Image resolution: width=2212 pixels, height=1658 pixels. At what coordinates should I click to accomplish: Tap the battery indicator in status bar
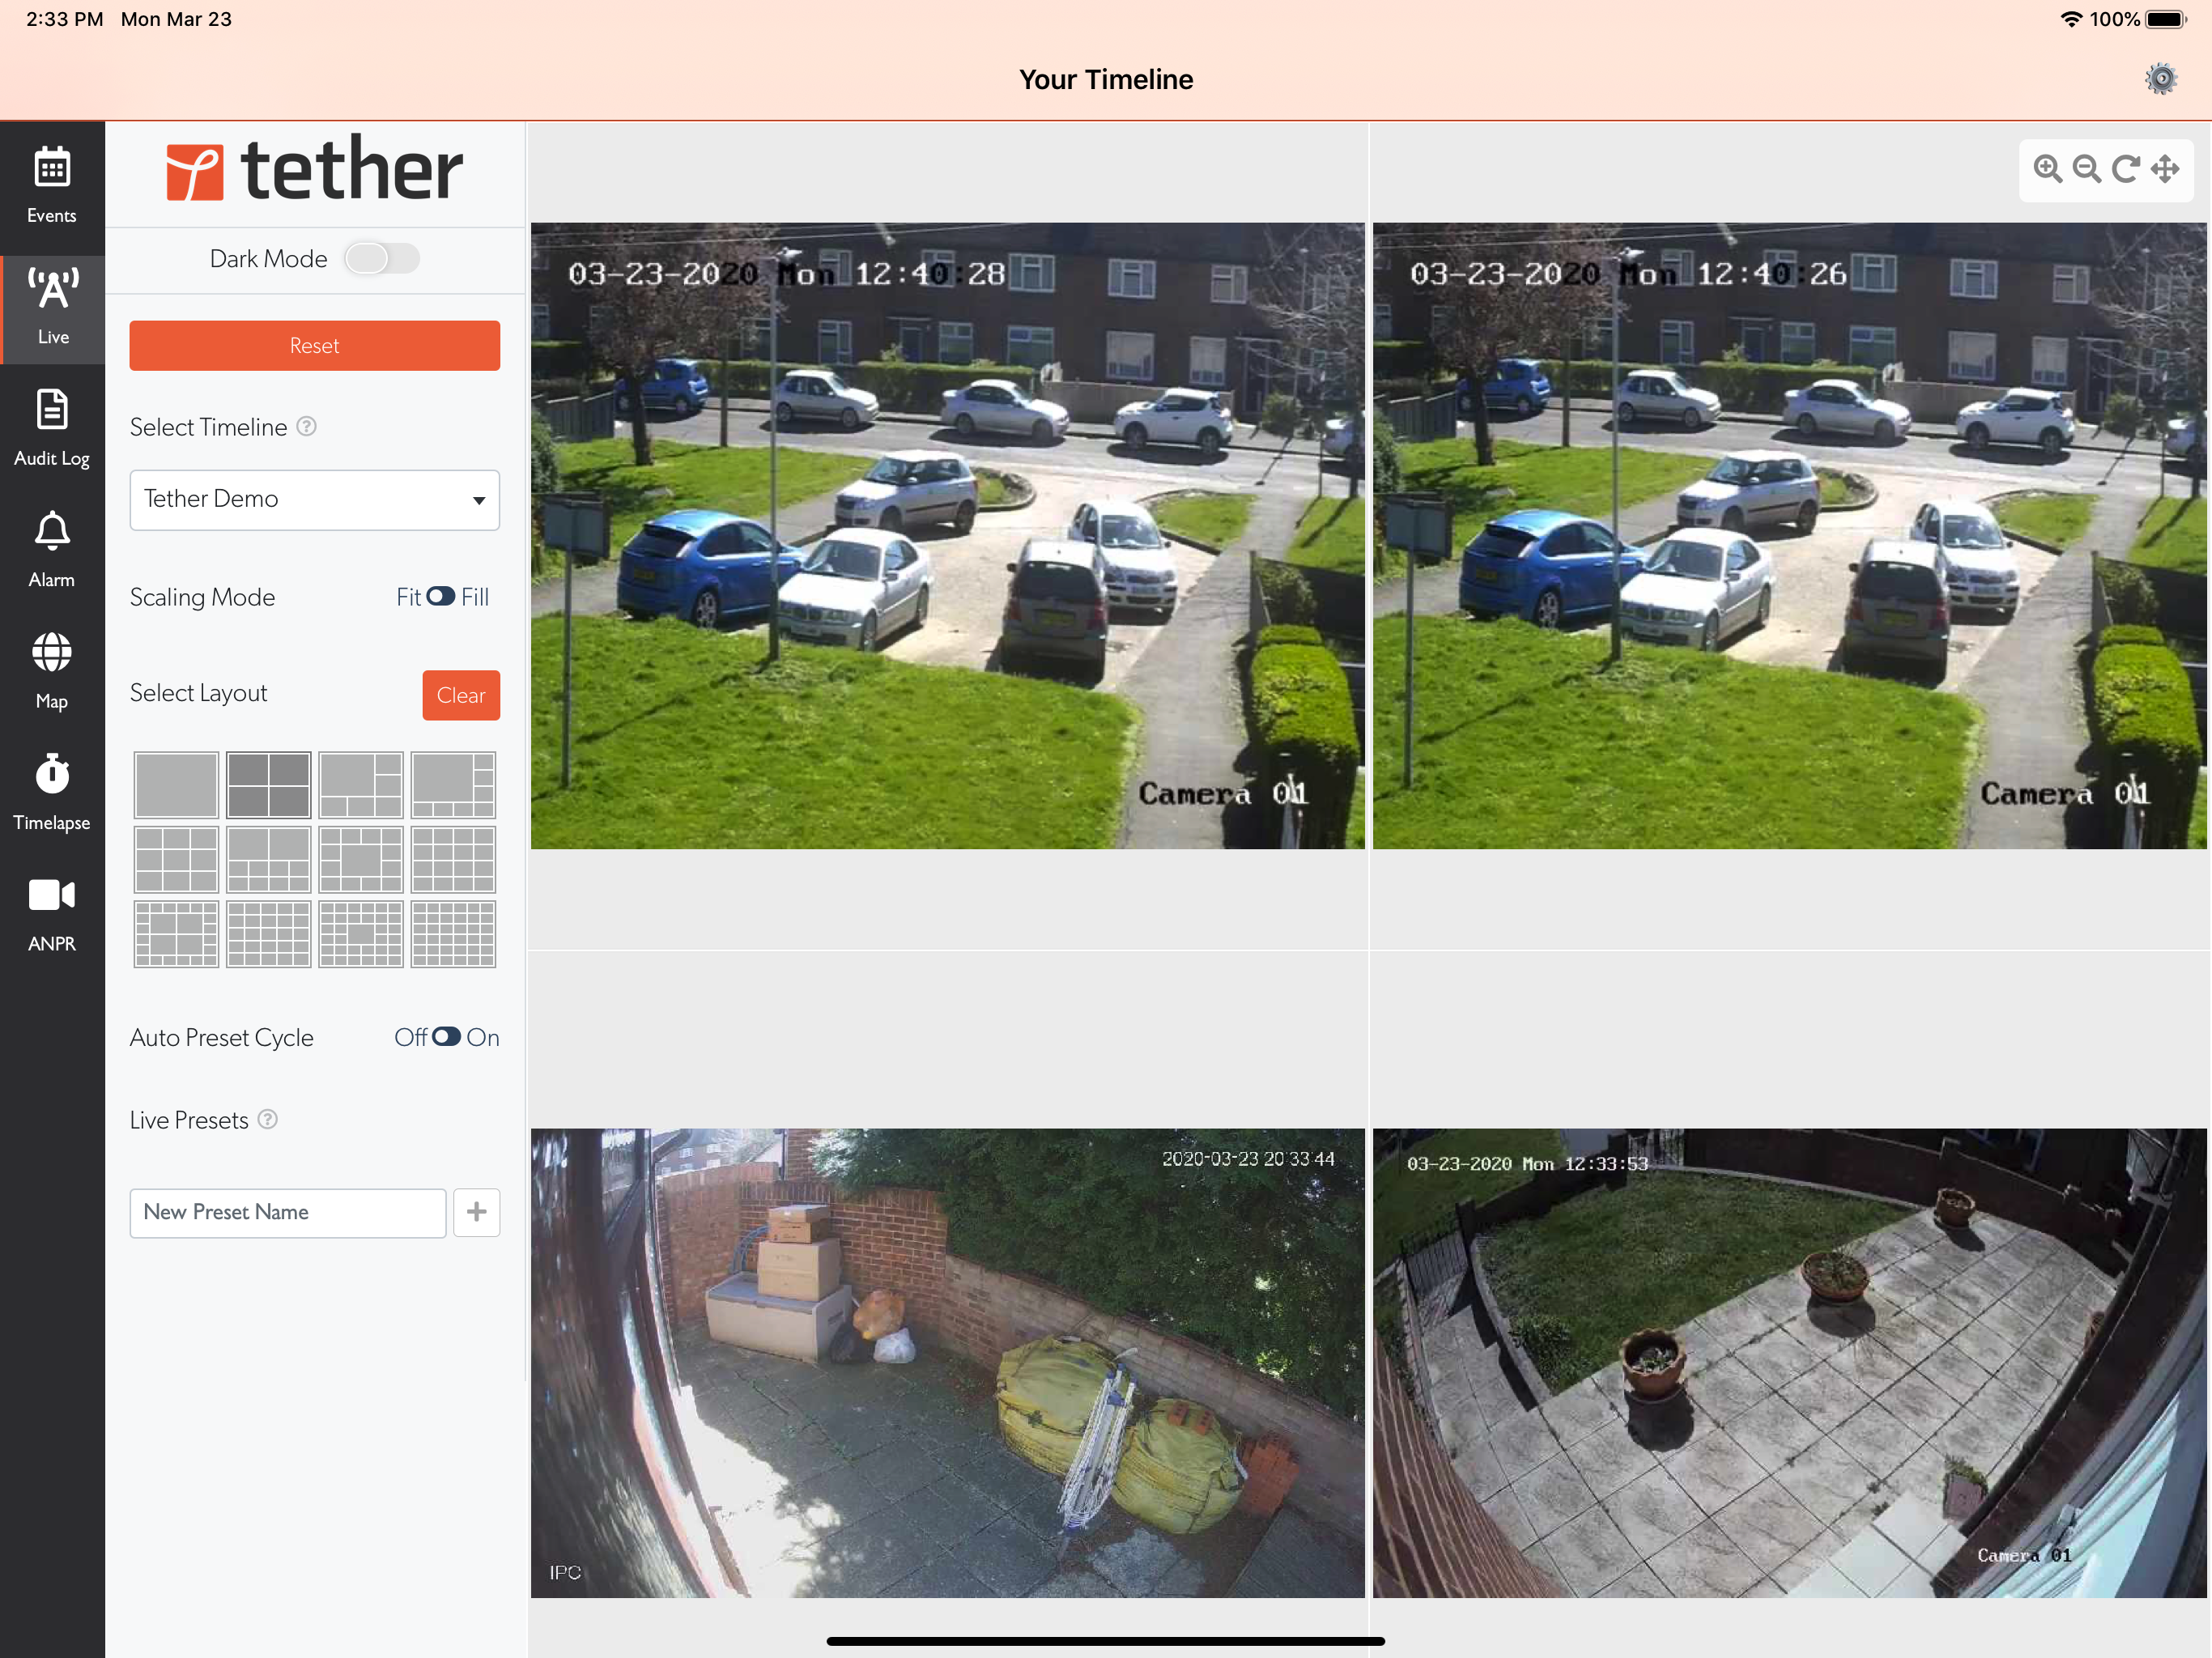point(2166,19)
